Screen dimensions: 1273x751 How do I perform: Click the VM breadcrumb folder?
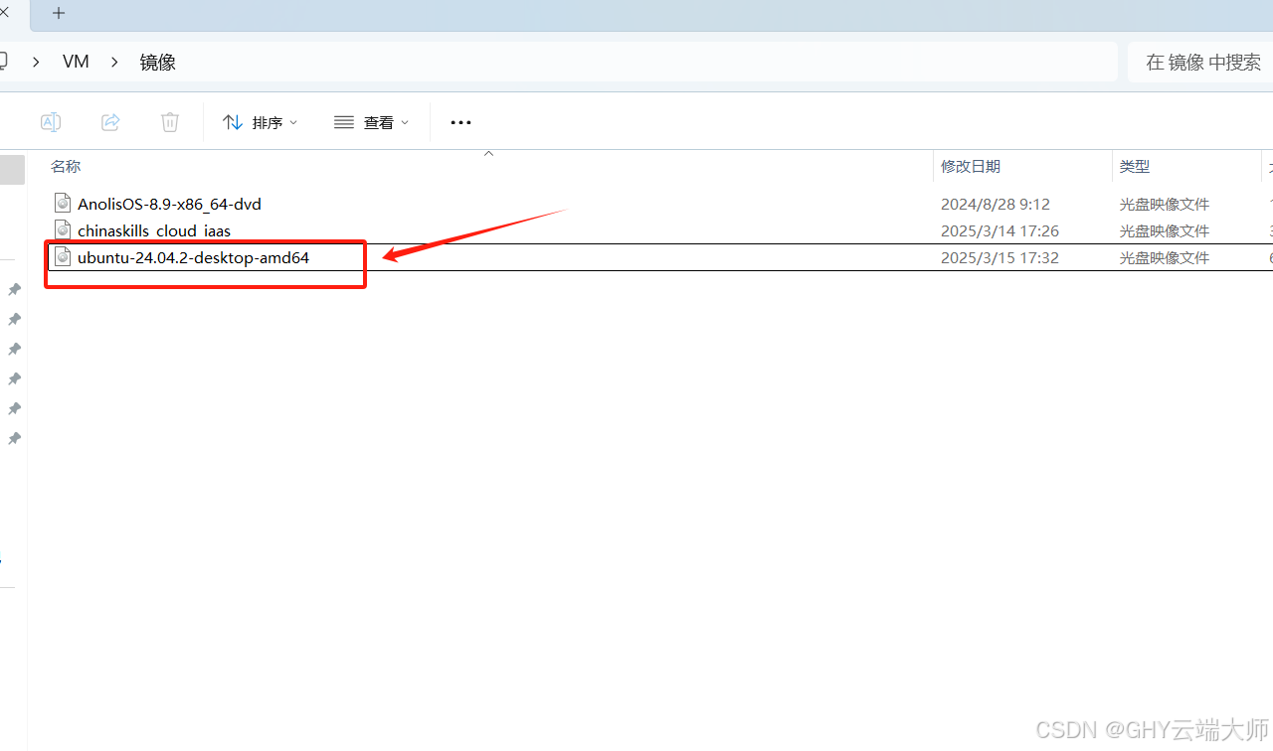pyautogui.click(x=76, y=62)
